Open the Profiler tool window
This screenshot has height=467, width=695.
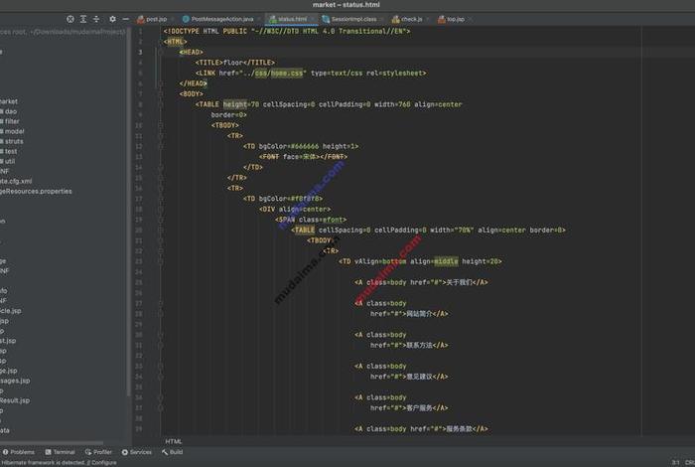pyautogui.click(x=98, y=452)
